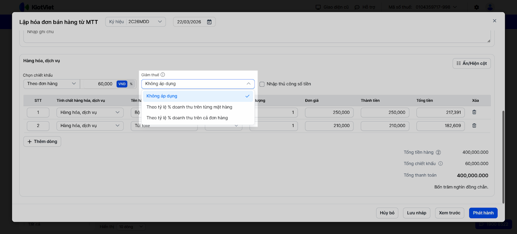Delete row 2 with trash icon
This screenshot has width=517, height=234.
(x=474, y=125)
